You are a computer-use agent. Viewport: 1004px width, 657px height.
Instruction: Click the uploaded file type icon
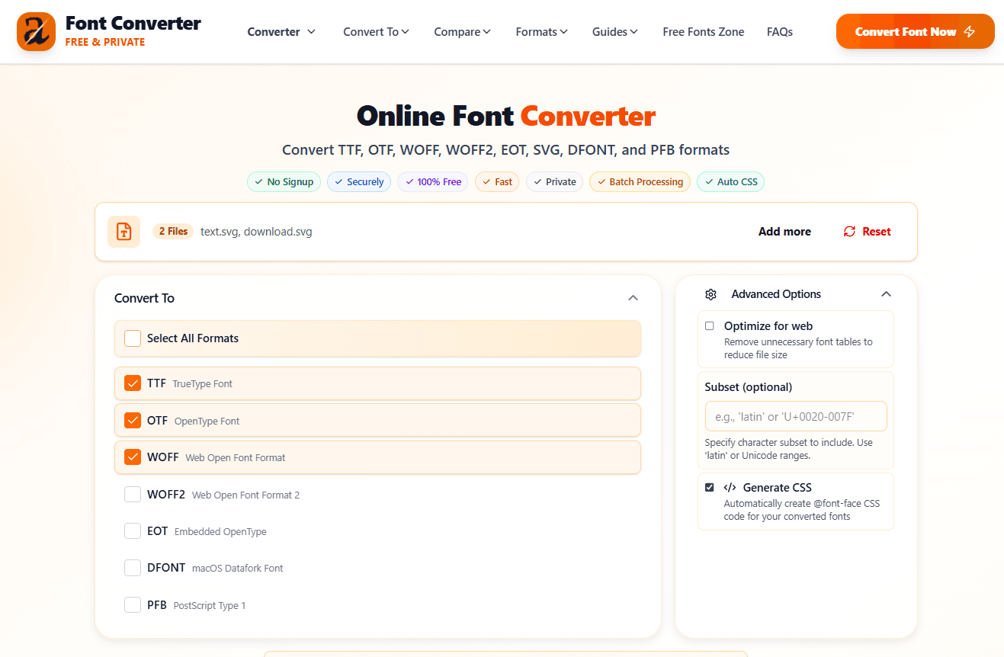click(123, 231)
